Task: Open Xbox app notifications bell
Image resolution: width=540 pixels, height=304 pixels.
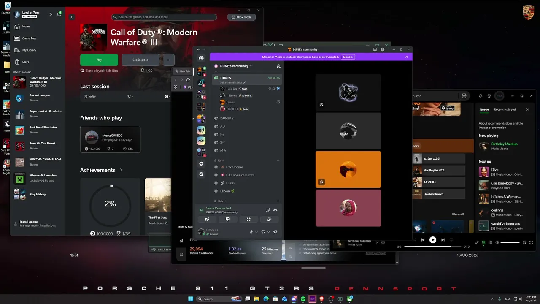Action: 59,14
